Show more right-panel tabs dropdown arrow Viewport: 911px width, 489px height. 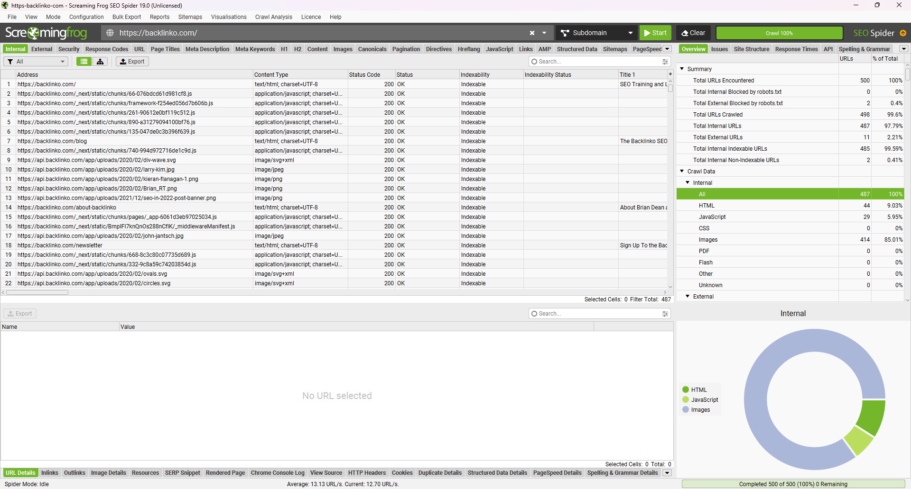pos(904,49)
